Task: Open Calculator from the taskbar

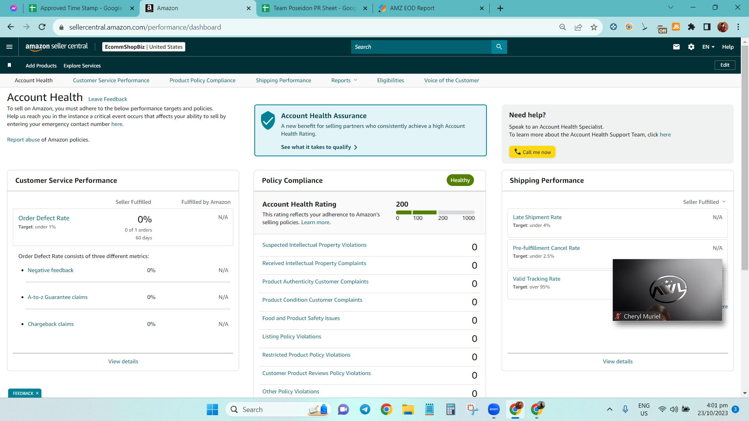Action: point(451,409)
